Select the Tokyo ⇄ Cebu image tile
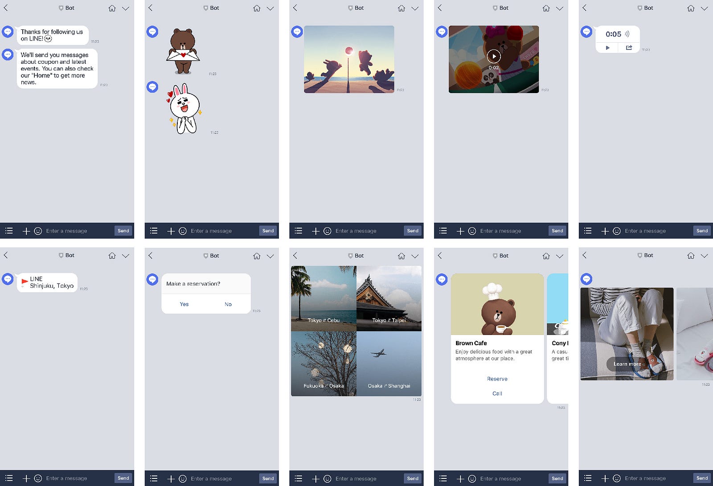 [x=324, y=298]
